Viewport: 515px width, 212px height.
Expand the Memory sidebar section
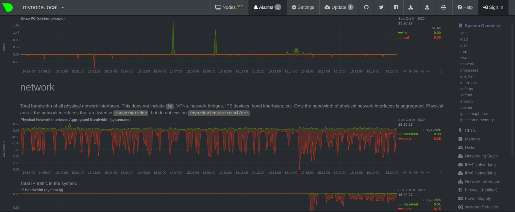[x=469, y=139]
